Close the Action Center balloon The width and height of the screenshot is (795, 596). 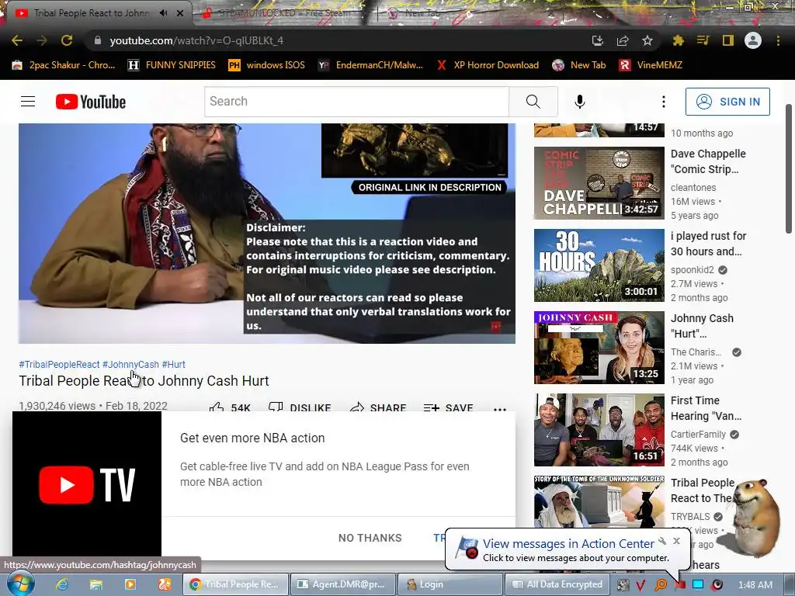coord(676,541)
